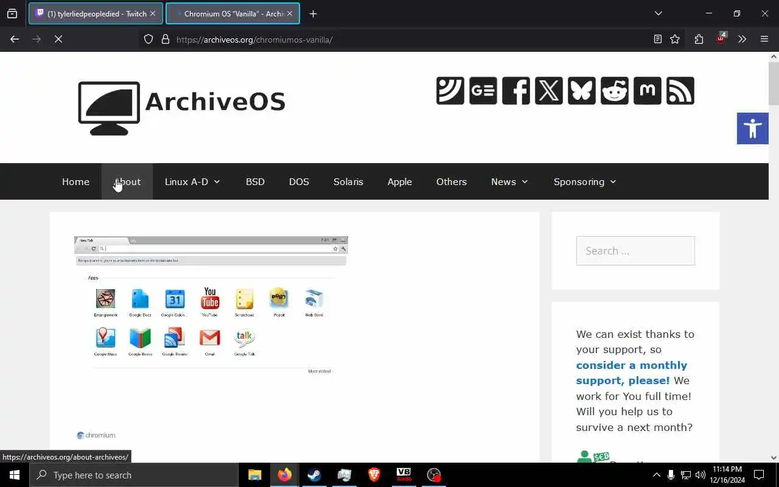This screenshot has height=487, width=779.
Task: Click the scrollbar down arrow
Action: (774, 458)
